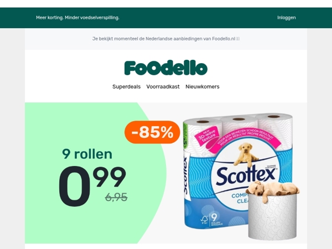The width and height of the screenshot is (332, 249).
Task: Select the Scottex toilet paper pack image
Action: coord(237,170)
